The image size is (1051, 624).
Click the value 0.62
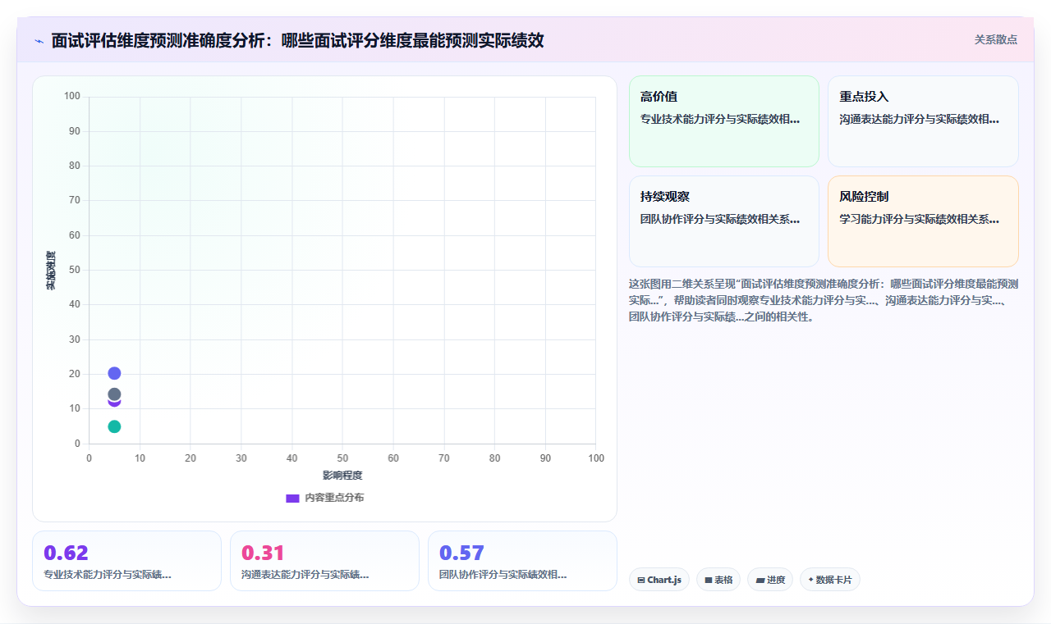[x=66, y=553]
